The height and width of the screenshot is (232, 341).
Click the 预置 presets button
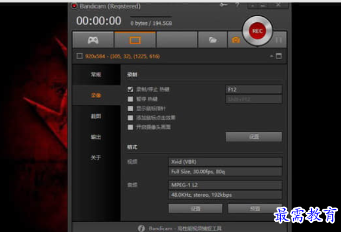(255, 209)
